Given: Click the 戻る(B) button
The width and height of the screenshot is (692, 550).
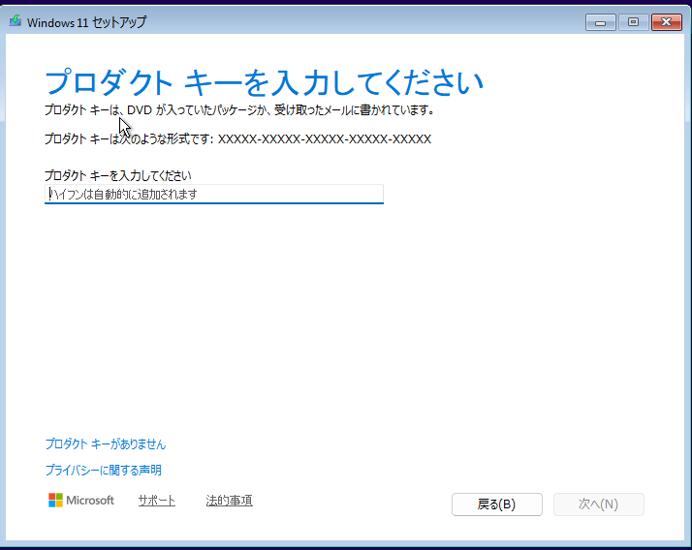Looking at the screenshot, I should (497, 504).
